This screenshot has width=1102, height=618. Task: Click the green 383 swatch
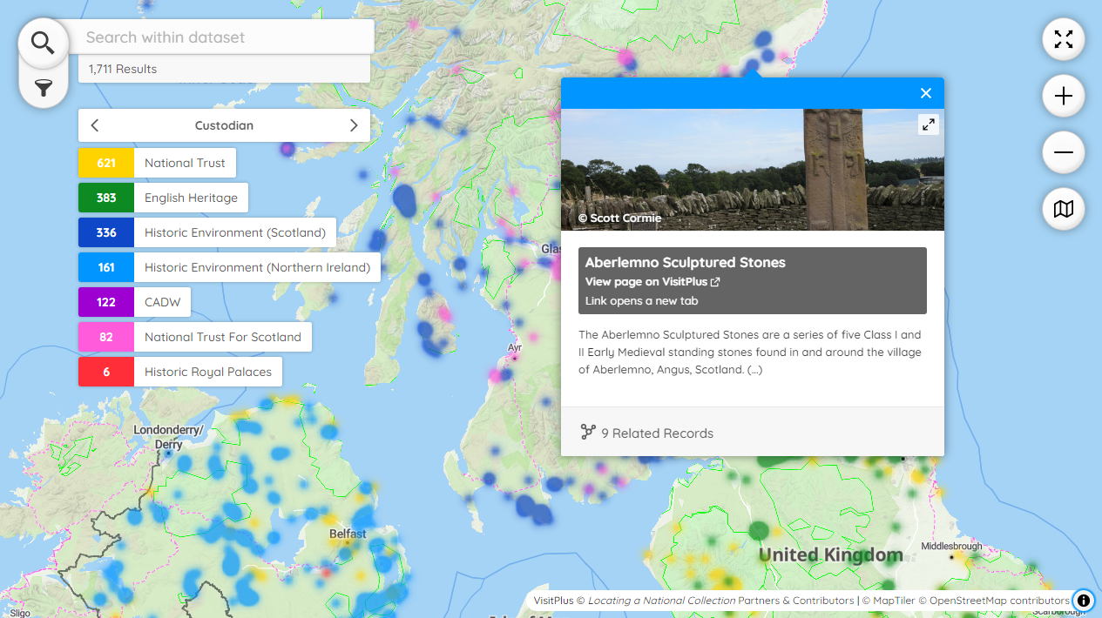click(x=106, y=198)
